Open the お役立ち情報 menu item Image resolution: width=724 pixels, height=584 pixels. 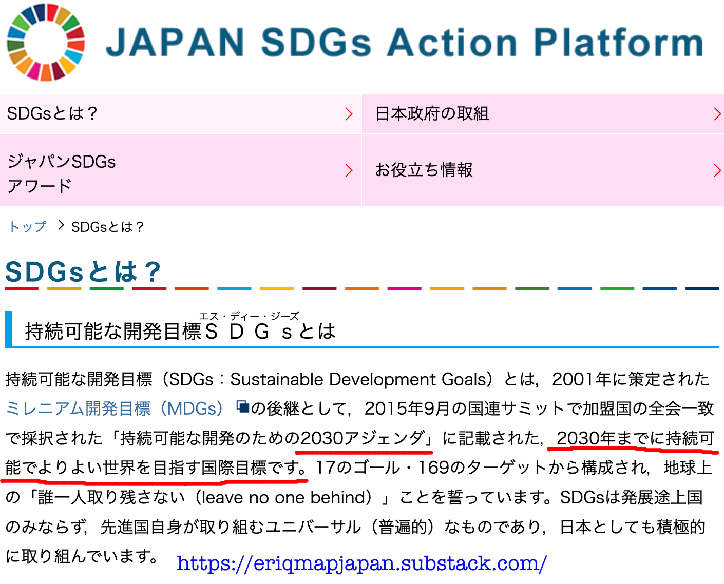543,170
